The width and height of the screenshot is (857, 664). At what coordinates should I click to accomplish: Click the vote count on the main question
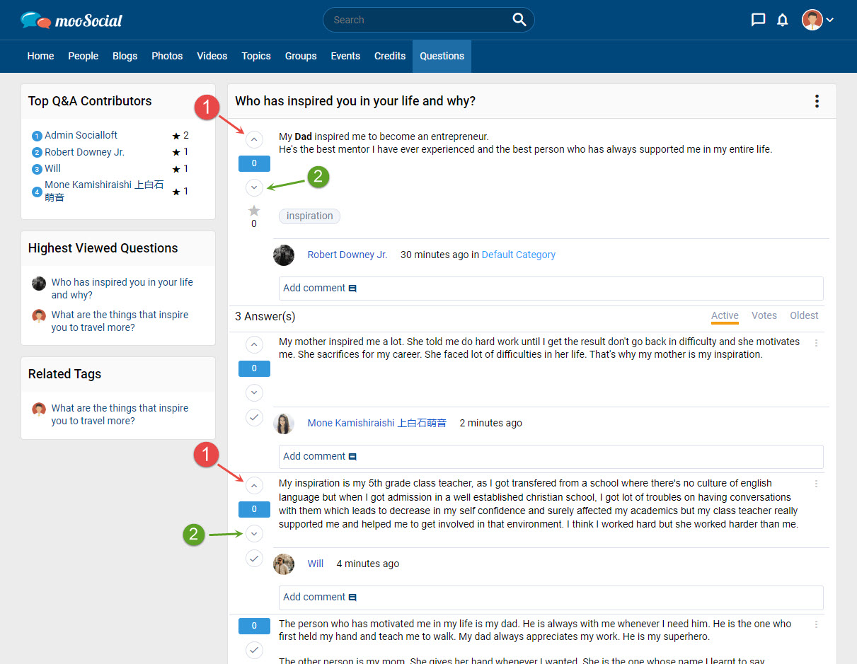coord(254,164)
